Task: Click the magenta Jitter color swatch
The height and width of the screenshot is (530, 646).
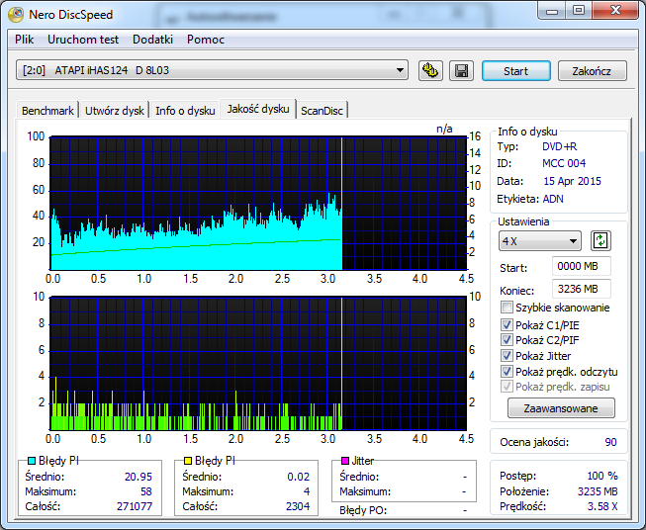Action: point(345,461)
